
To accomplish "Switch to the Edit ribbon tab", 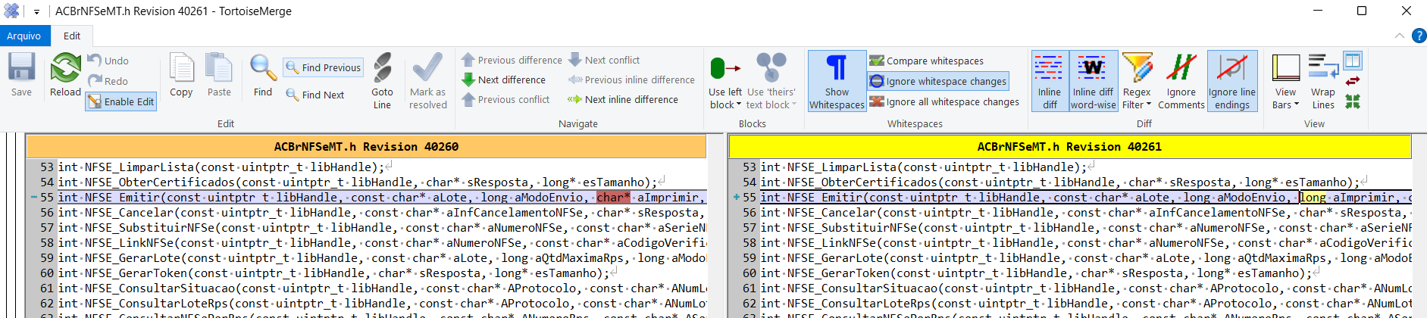I will tap(72, 36).
